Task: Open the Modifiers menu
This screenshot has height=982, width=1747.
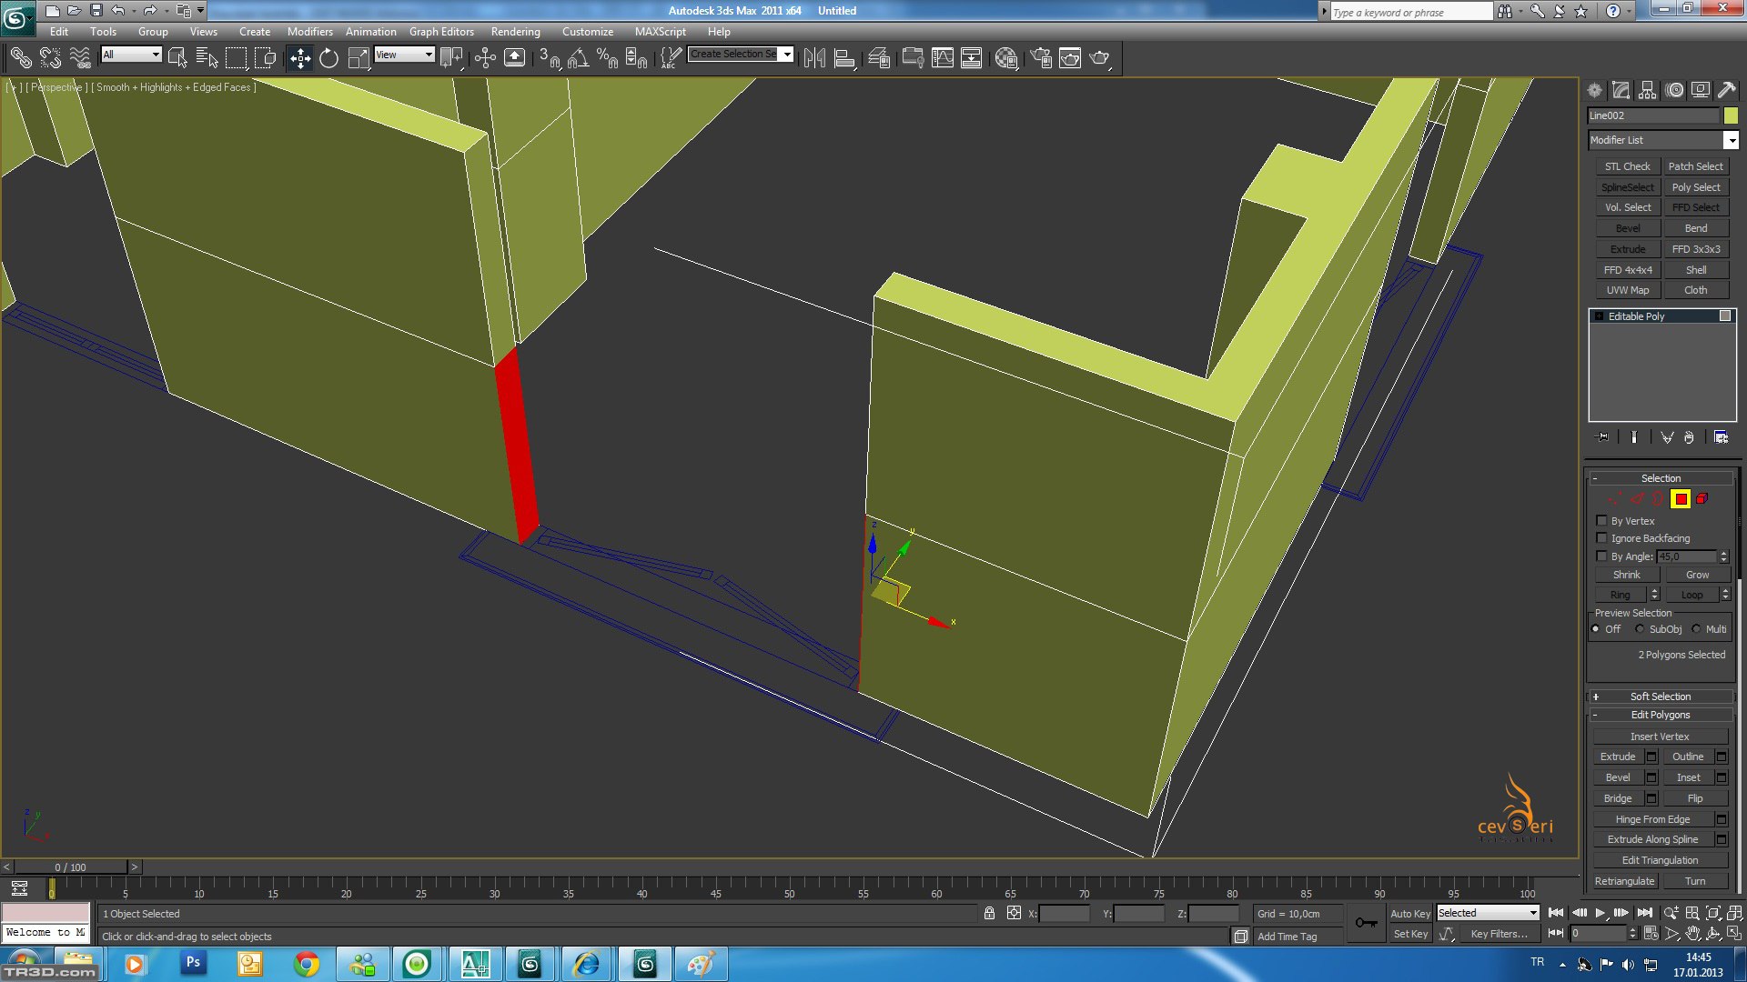Action: click(x=309, y=31)
